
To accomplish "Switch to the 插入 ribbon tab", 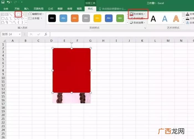I will [27, 9].
